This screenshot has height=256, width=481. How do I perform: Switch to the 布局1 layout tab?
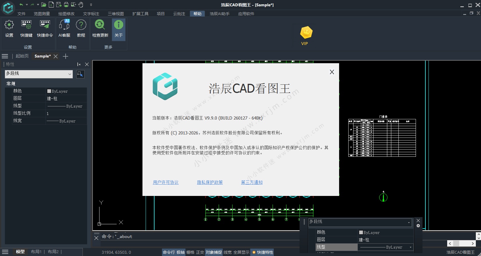pos(36,252)
